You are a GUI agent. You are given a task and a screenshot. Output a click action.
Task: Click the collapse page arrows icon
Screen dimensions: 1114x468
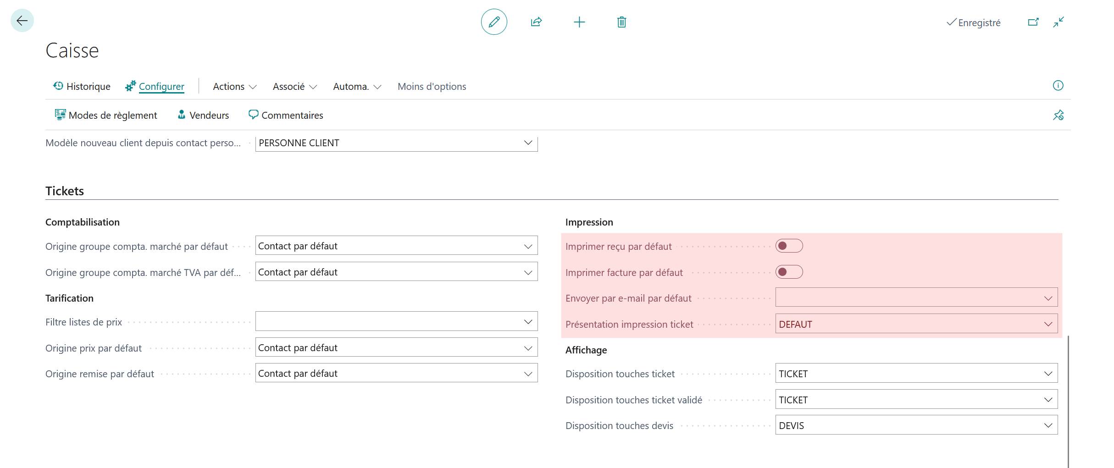coord(1059,22)
